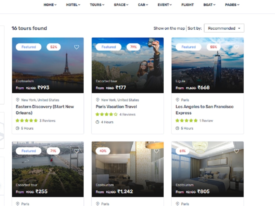The image size is (275, 206).
Task: Click location pin on ₹805 Ecotourism card
Action: [x=177, y=204]
